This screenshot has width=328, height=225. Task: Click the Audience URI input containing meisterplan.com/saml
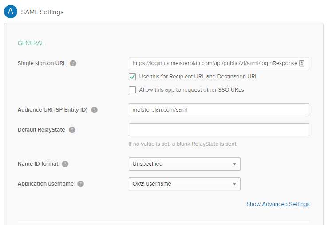[219, 110]
